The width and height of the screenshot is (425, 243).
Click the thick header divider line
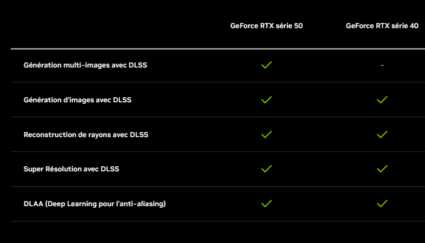(x=218, y=49)
